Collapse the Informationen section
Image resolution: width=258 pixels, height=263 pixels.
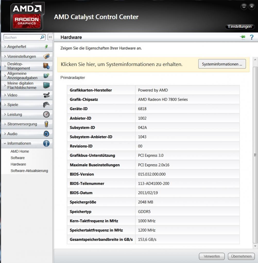[27, 143]
